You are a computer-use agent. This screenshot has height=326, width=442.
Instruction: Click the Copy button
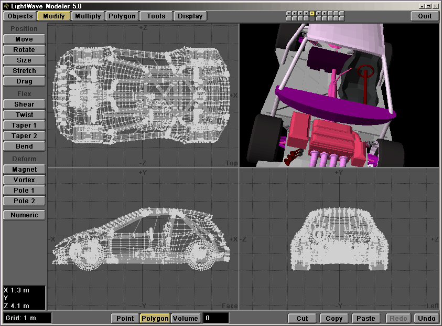coord(334,318)
